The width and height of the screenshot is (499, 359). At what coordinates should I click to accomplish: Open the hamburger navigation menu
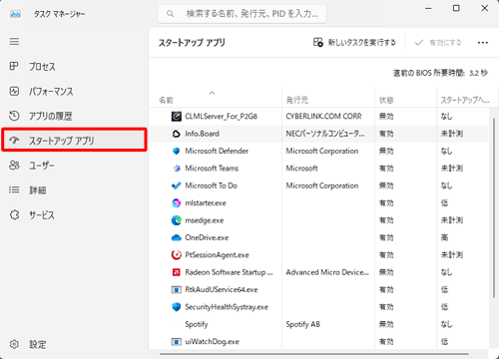coord(14,42)
